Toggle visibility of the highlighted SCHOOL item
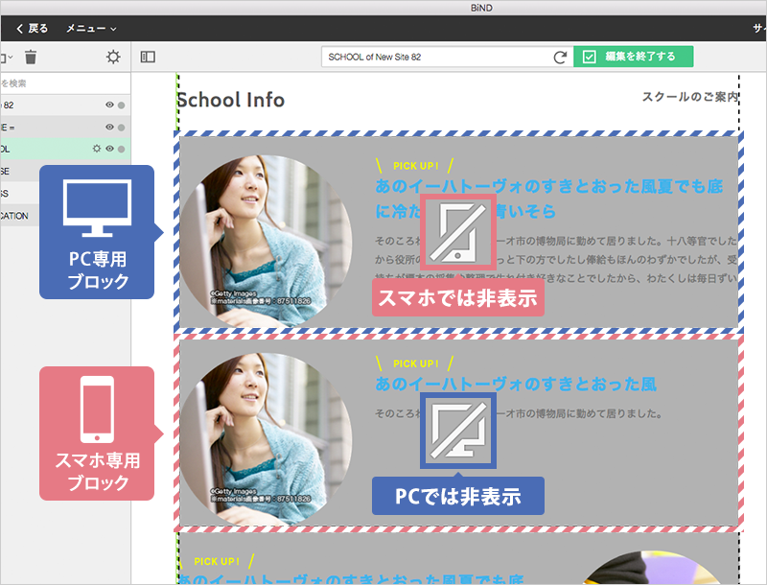 (x=108, y=149)
